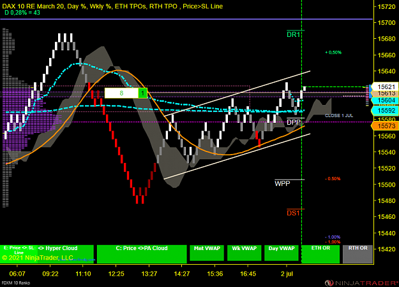Screen dimensions: 399x287
Task: Toggle the Mnt VWAP button
Action: click(x=207, y=253)
